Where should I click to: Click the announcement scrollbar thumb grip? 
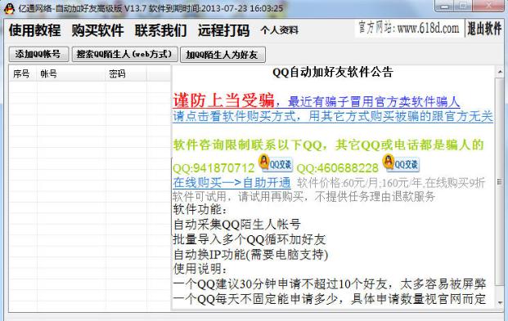click(499, 181)
